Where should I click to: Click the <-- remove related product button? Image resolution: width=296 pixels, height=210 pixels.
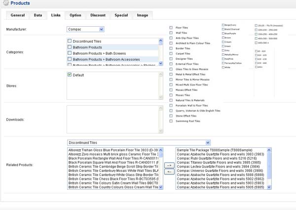point(169,171)
